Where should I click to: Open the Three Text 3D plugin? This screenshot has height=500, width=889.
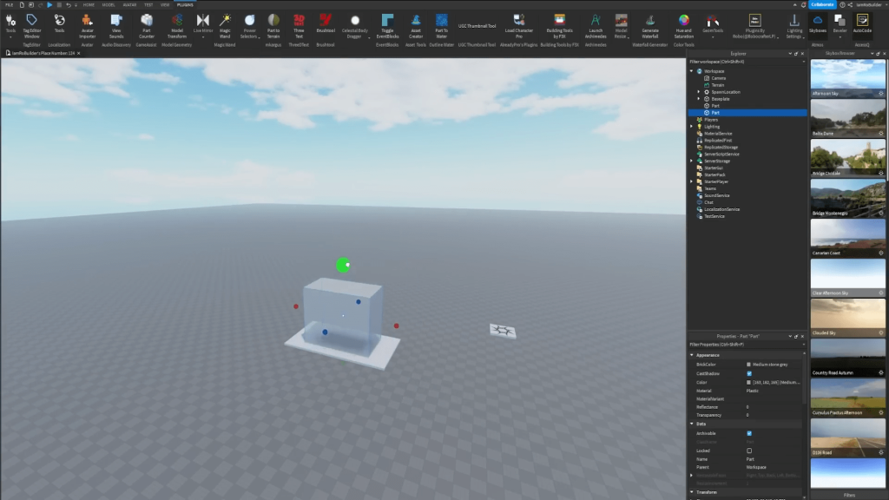[299, 26]
